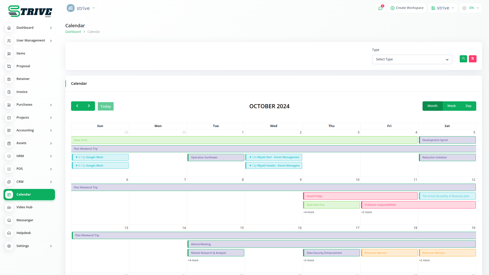Open the EN language dropdown
The height and width of the screenshot is (275, 489).
pyautogui.click(x=471, y=8)
